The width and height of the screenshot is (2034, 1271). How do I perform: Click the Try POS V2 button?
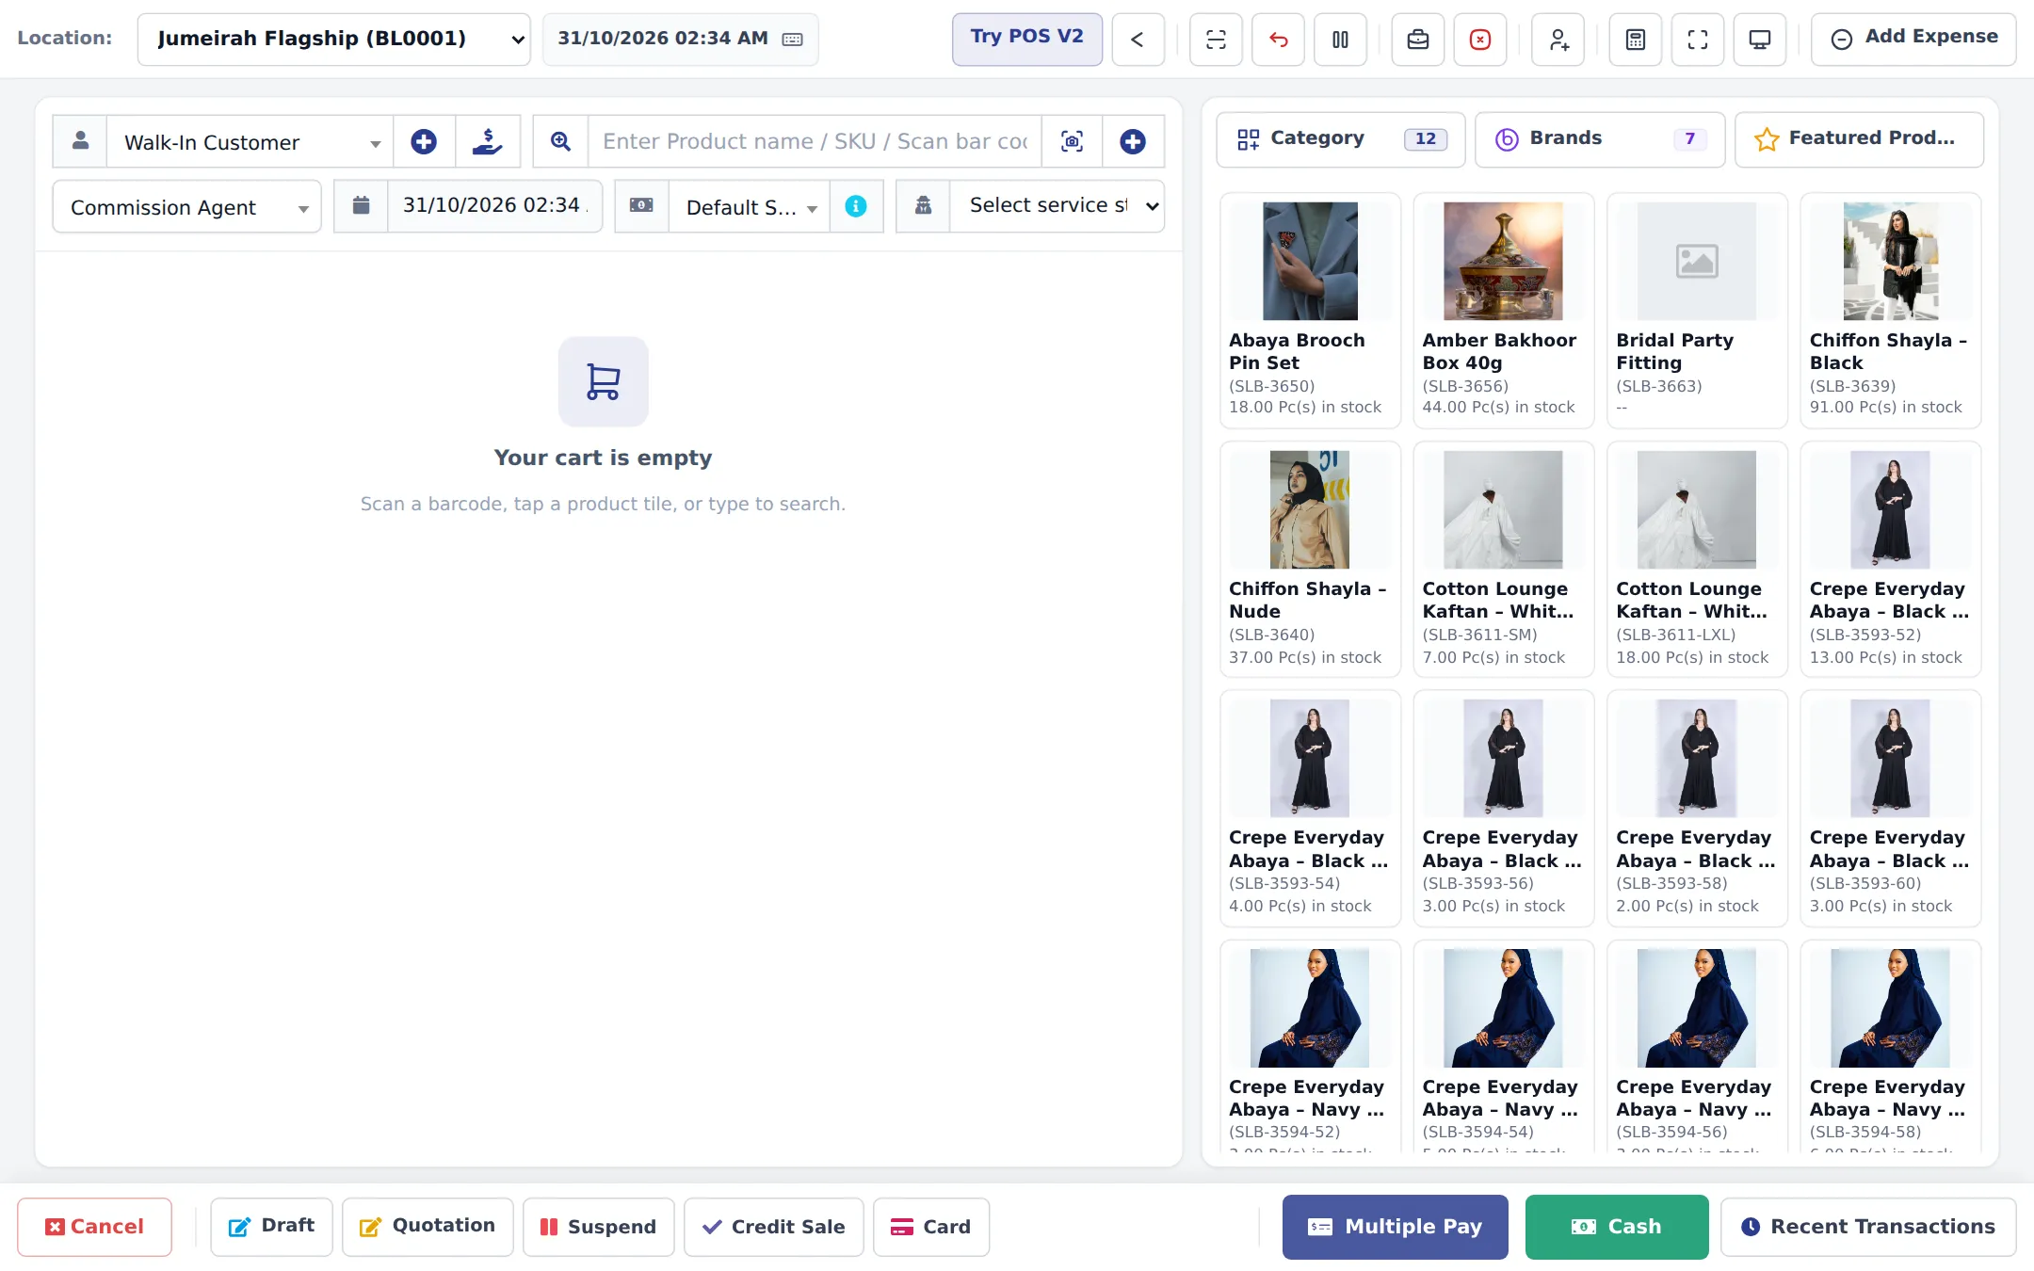1027,40
